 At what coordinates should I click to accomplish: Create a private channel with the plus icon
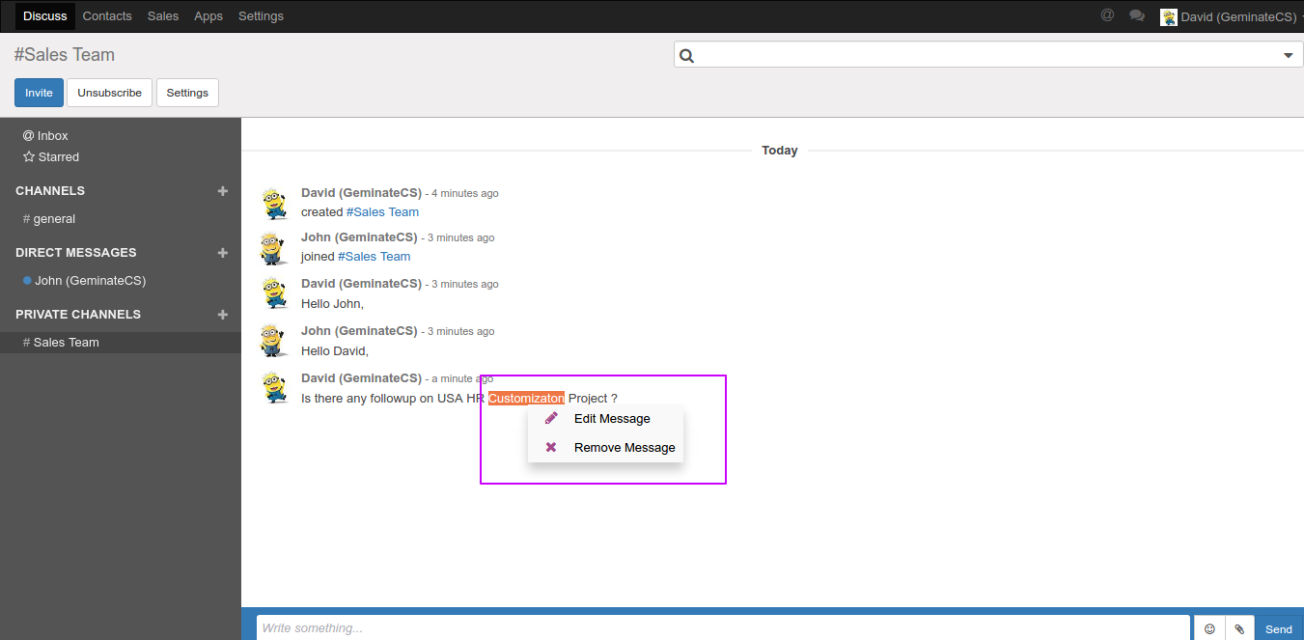[223, 315]
